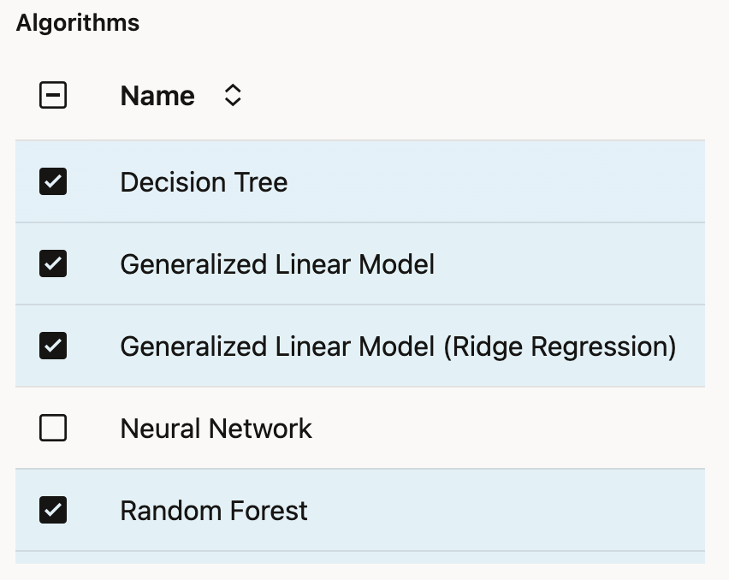Open the Random Forest entry
Screen dimensions: 729x580
click(x=214, y=510)
